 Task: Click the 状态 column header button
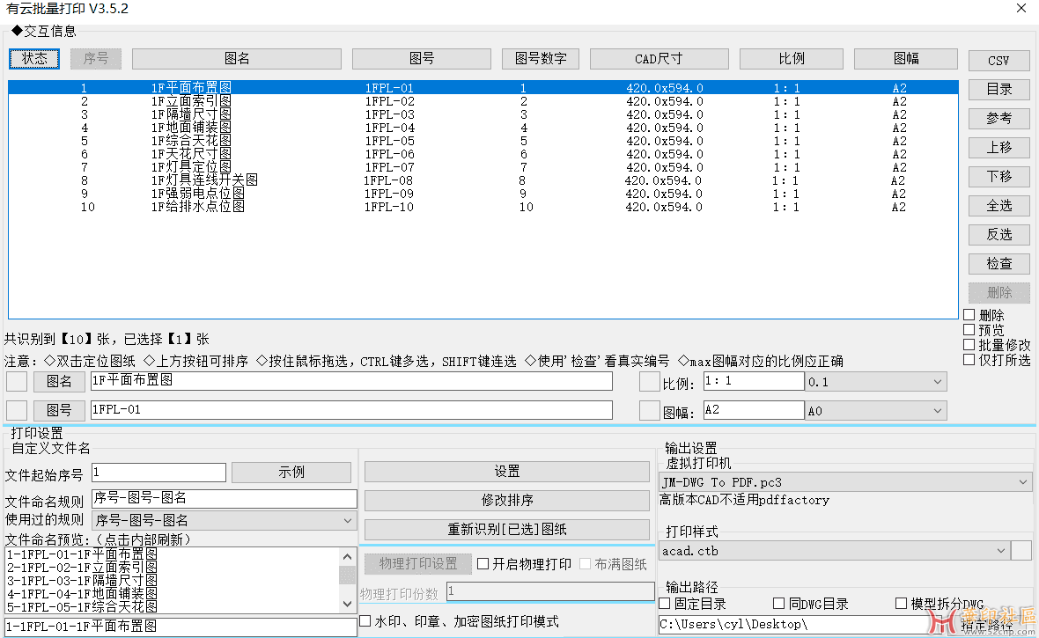(x=34, y=59)
